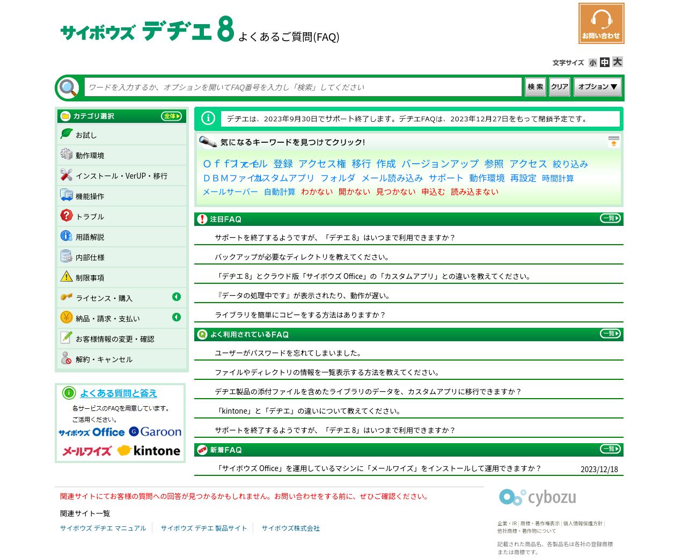Click the 制限事項 warning triangle icon
This screenshot has height=558, width=689.
[x=67, y=277]
